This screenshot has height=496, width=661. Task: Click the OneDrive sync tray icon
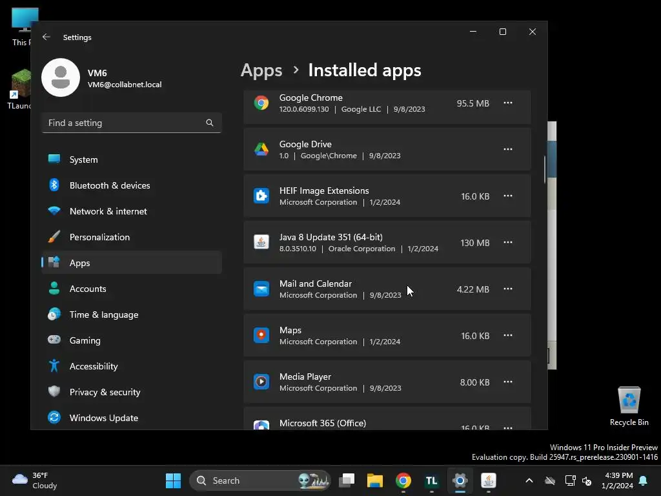click(550, 480)
